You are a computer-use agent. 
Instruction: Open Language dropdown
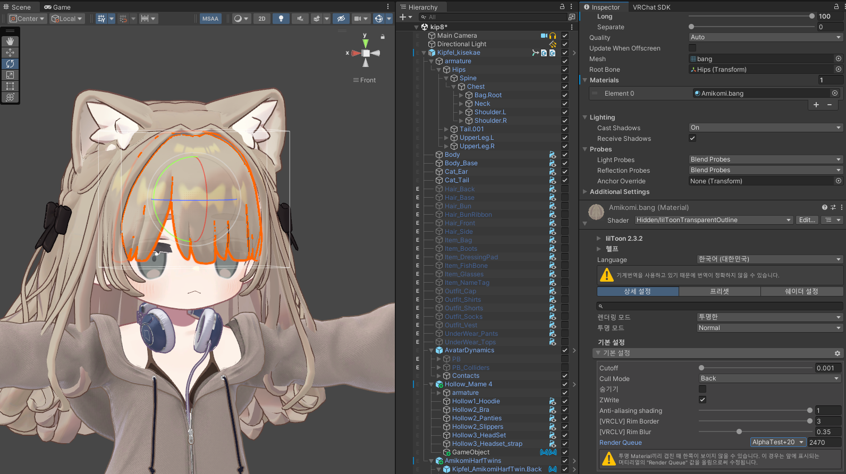click(x=770, y=260)
